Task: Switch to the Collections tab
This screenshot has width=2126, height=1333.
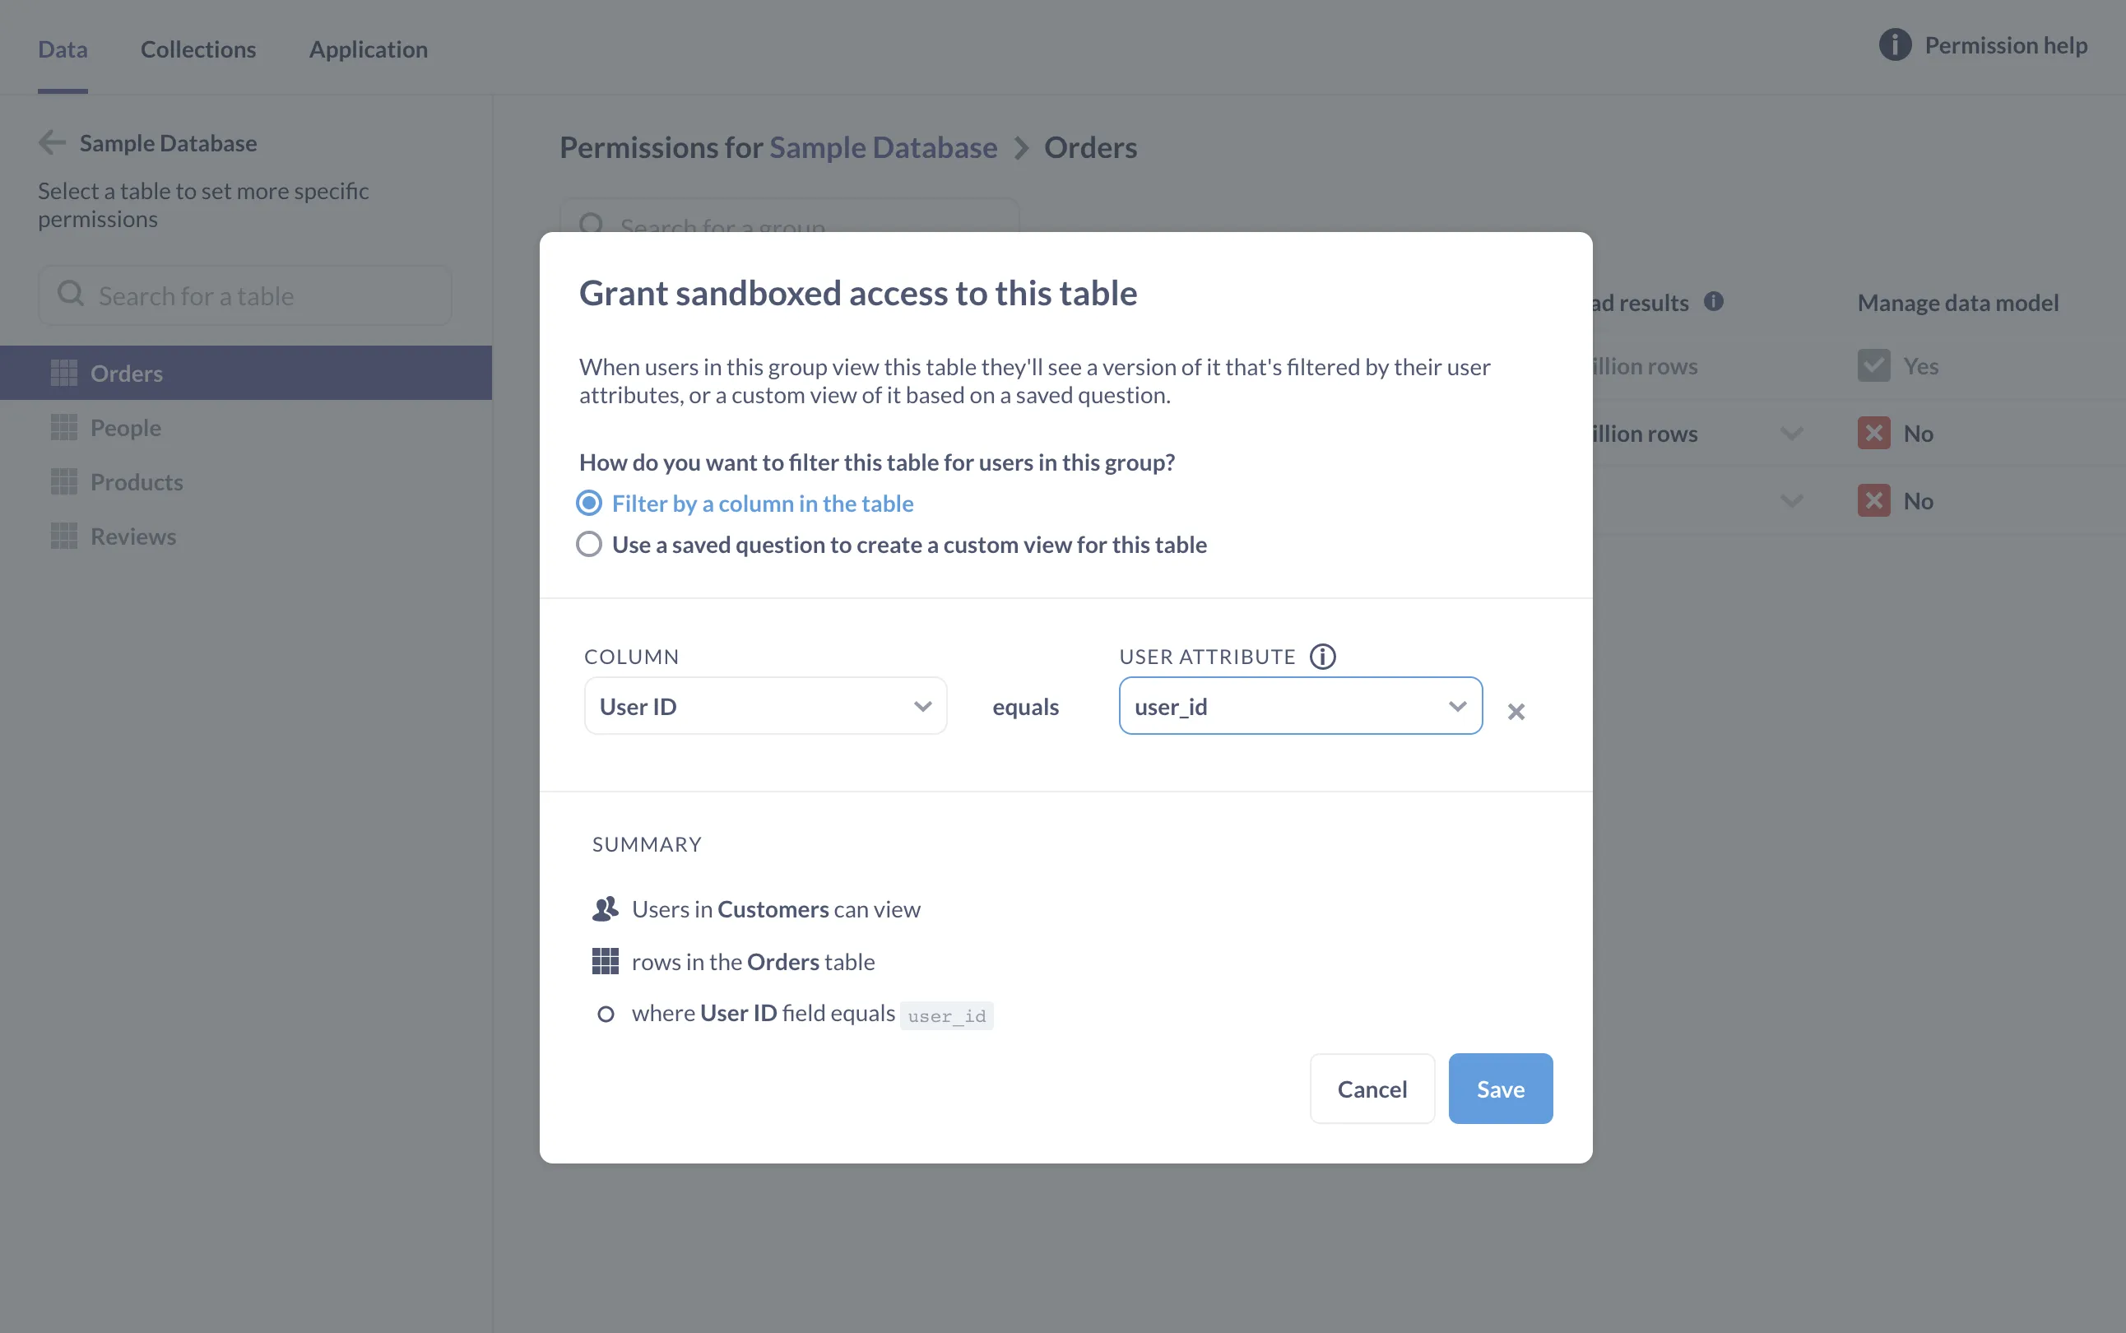Action: [197, 48]
